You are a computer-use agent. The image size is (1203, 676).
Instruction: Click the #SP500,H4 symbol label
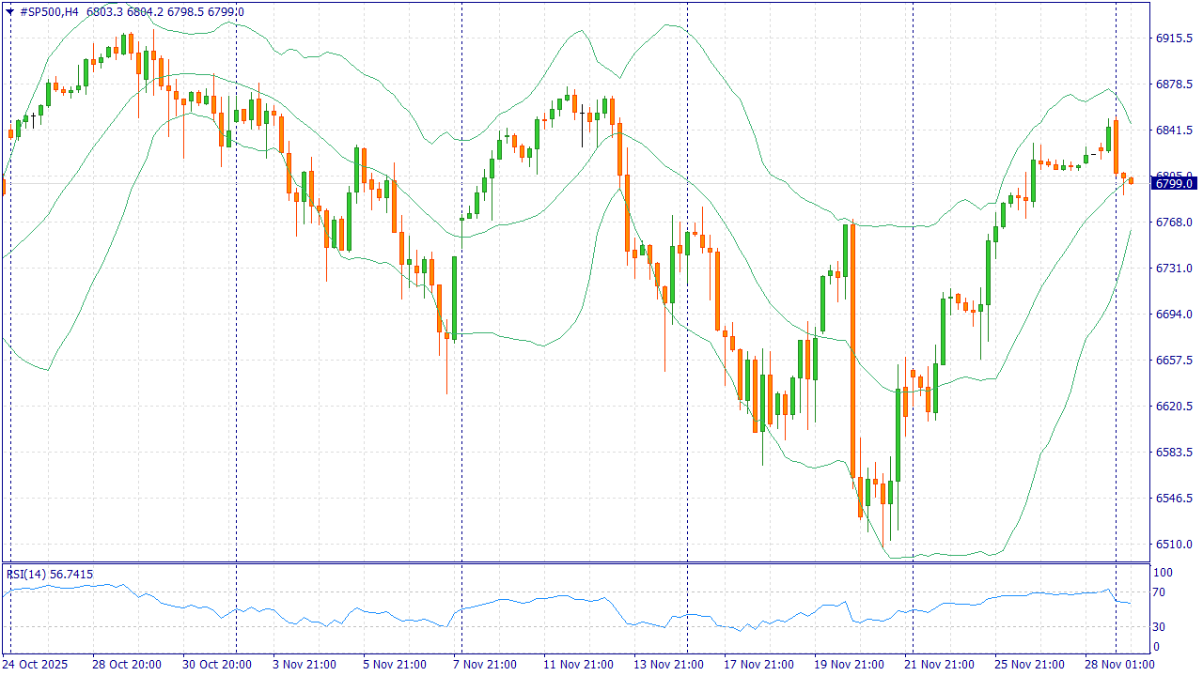(x=50, y=11)
